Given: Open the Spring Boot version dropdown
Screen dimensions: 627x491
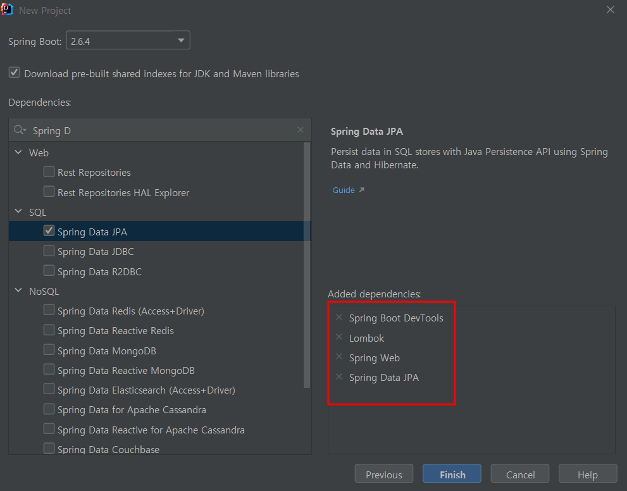Looking at the screenshot, I should pyautogui.click(x=128, y=40).
